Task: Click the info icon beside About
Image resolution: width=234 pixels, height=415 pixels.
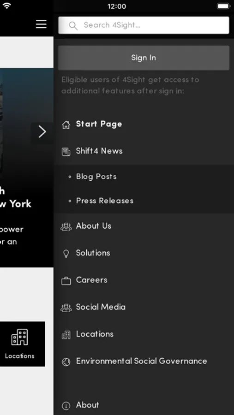Action: click(66, 406)
